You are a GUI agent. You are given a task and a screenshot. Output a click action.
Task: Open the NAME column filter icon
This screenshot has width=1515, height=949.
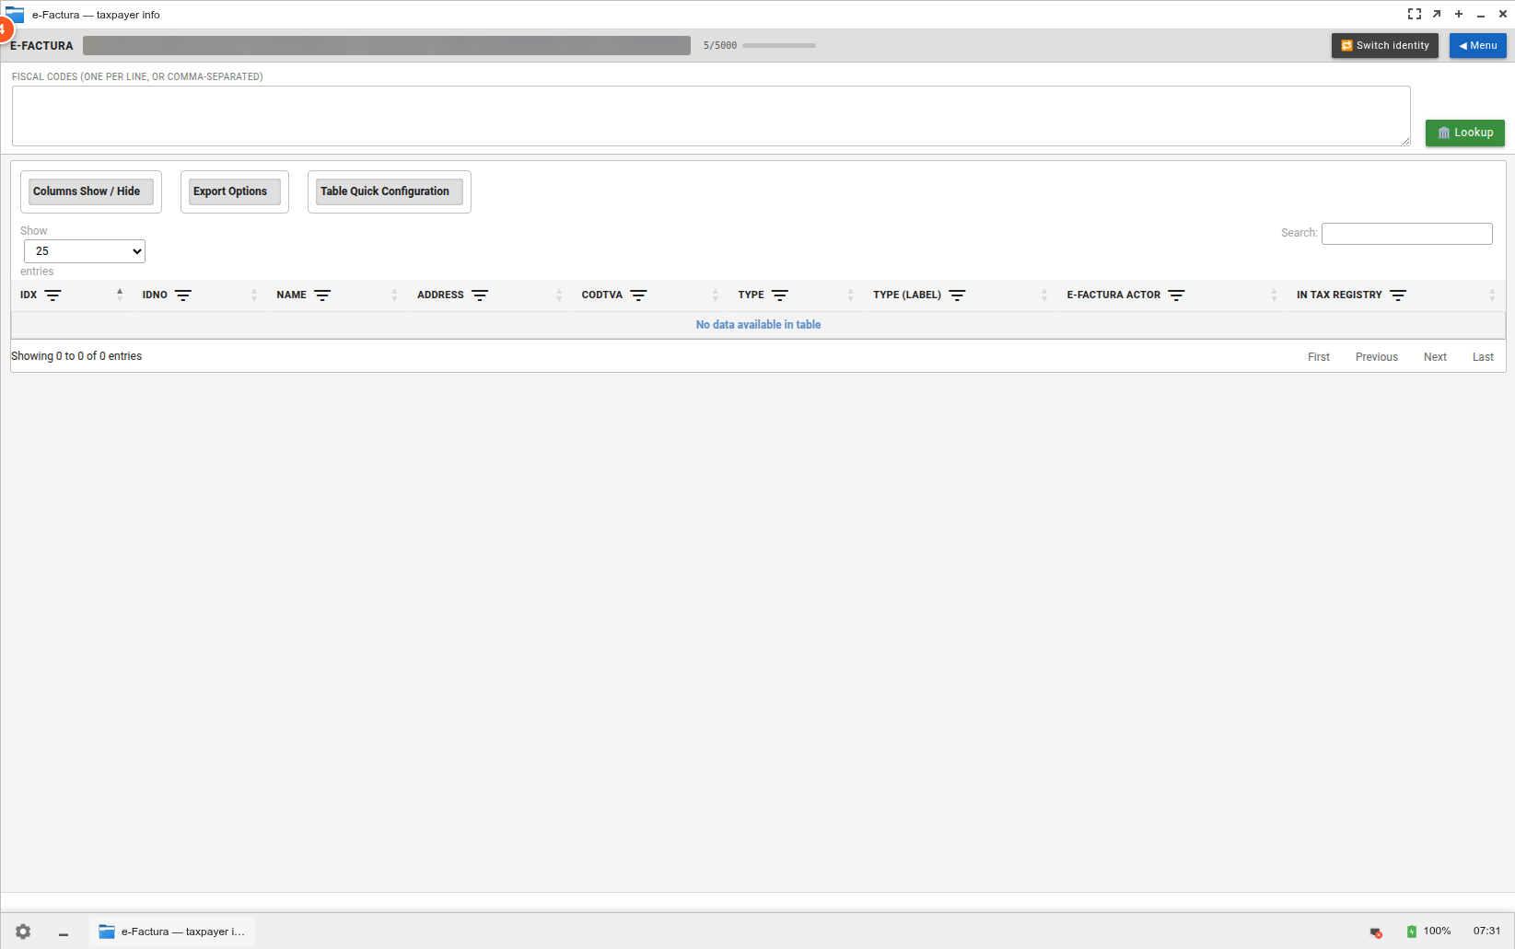[x=322, y=295]
